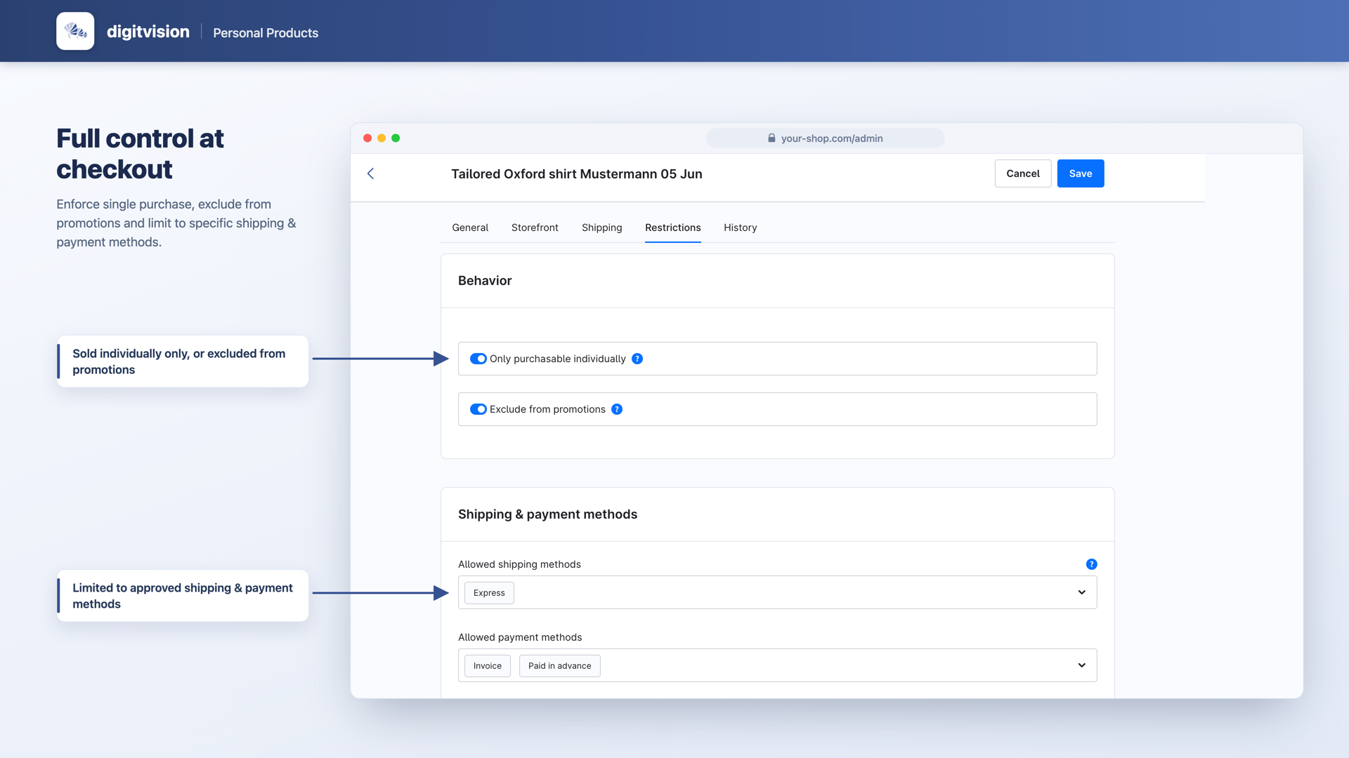Click the Paid in advance payment tag
Image resolution: width=1349 pixels, height=758 pixels.
pos(559,666)
